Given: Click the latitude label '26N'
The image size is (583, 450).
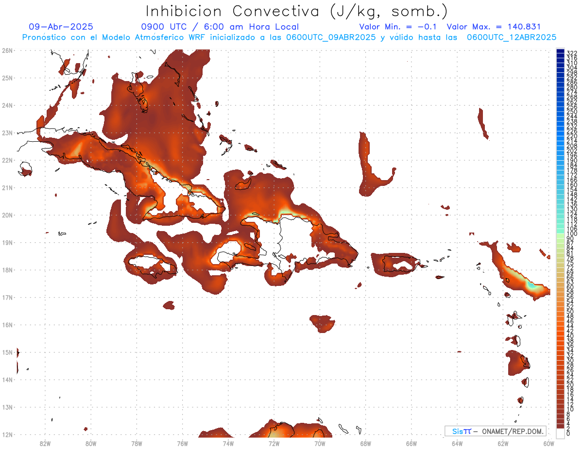Looking at the screenshot, I should 7,50.
